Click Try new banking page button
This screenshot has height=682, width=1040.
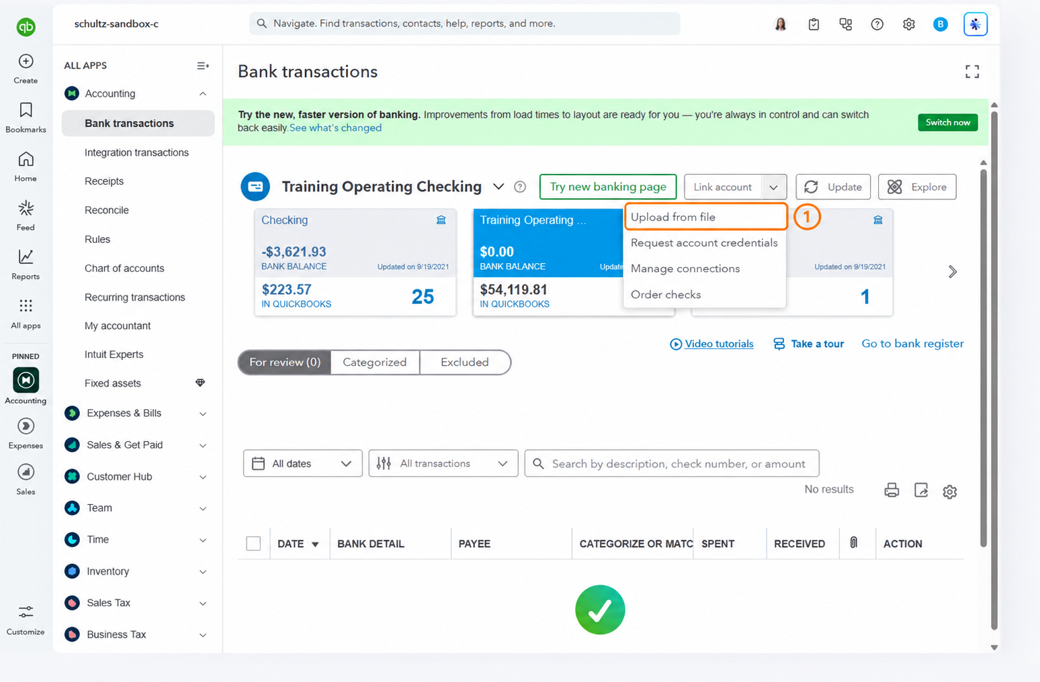click(608, 187)
